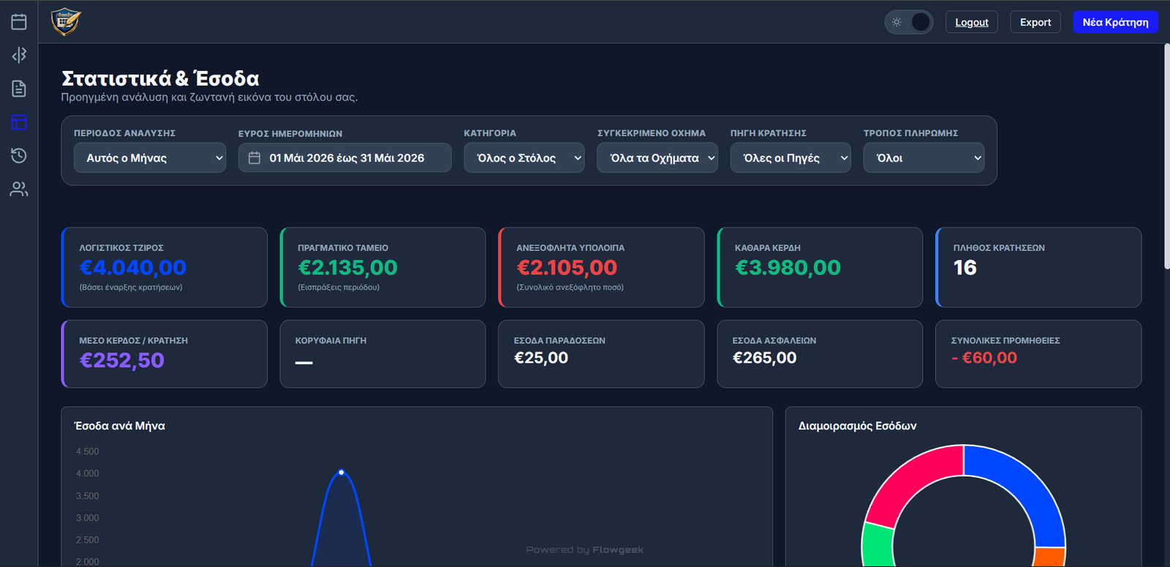Click the Μέσο Κέρδος value €252,50
The height and width of the screenshot is (567, 1170).
[x=121, y=361]
